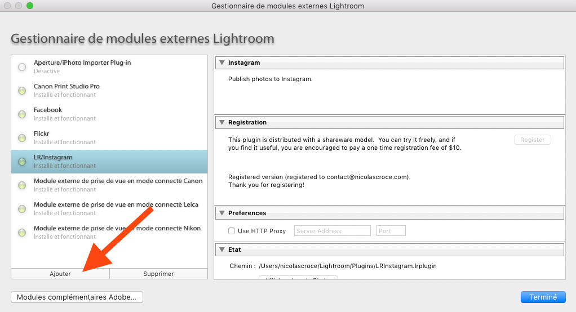Collapse the Etat section
Viewport: 576px width, 312px height.
222,249
